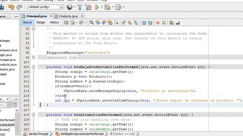Collapse btnBajaProductoActionPerformed fold at line 208
Screen dimensions: 243x136
33,67
